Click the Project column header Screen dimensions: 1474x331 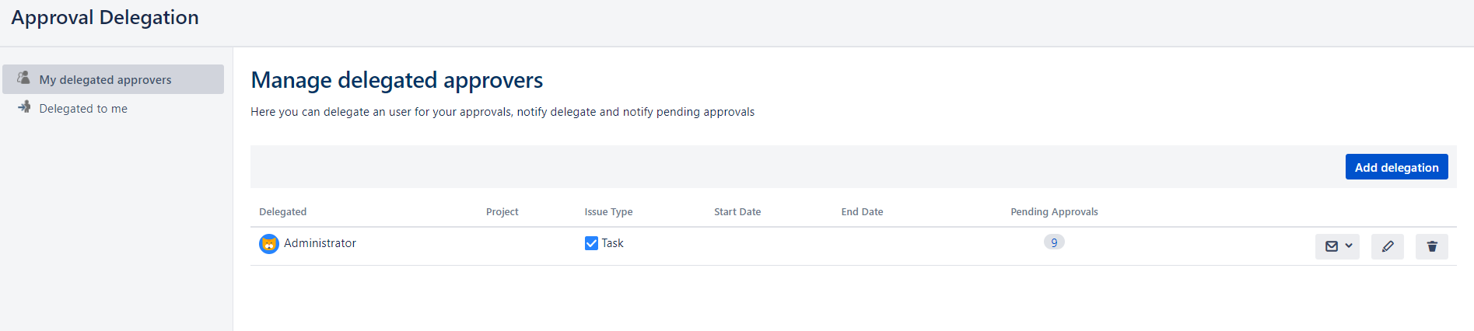tap(502, 211)
